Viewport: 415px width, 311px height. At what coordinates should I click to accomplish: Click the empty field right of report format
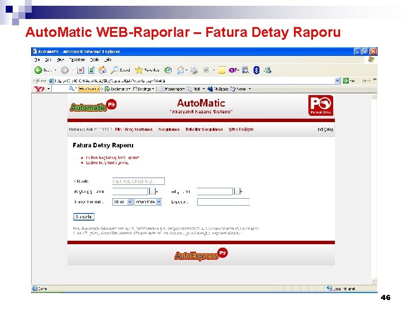pos(223,202)
